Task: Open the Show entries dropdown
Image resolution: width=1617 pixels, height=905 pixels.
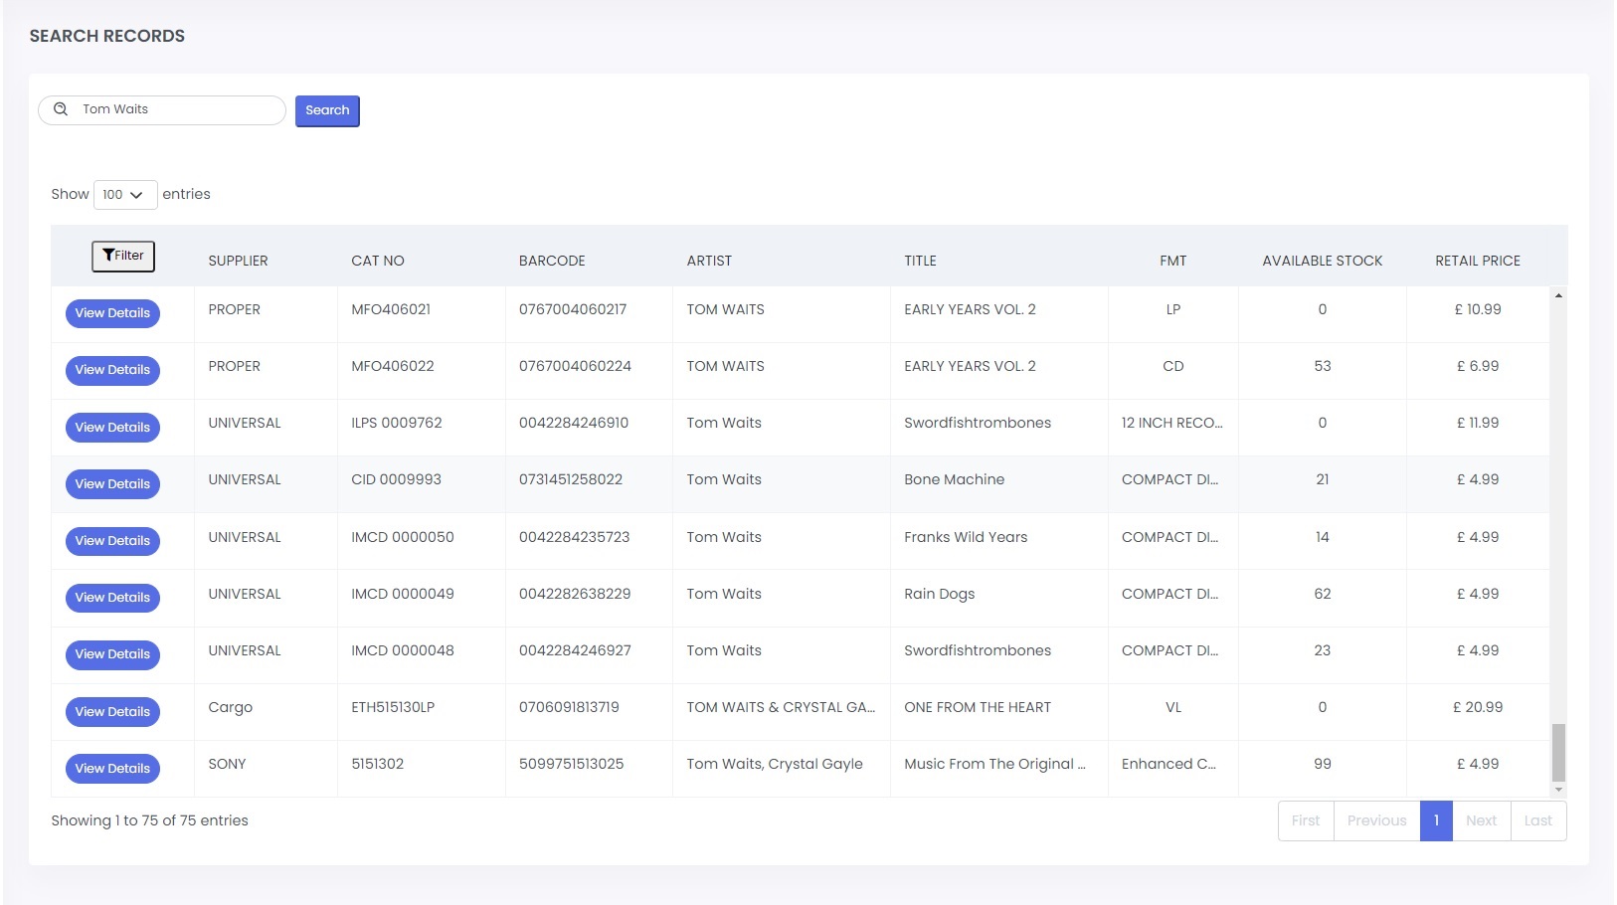Action: tap(124, 195)
